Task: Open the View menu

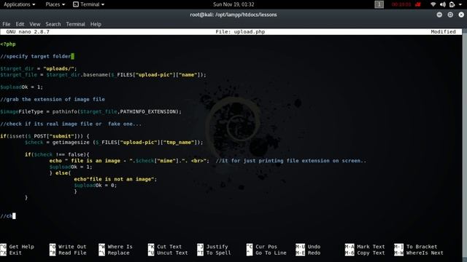Action: (35, 24)
